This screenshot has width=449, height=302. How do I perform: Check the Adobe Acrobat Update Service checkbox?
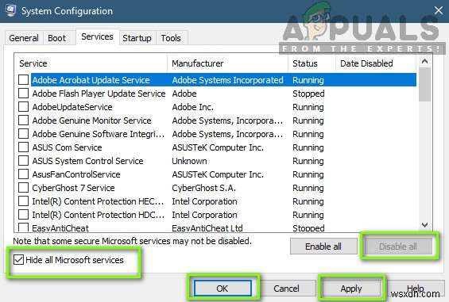[x=23, y=80]
